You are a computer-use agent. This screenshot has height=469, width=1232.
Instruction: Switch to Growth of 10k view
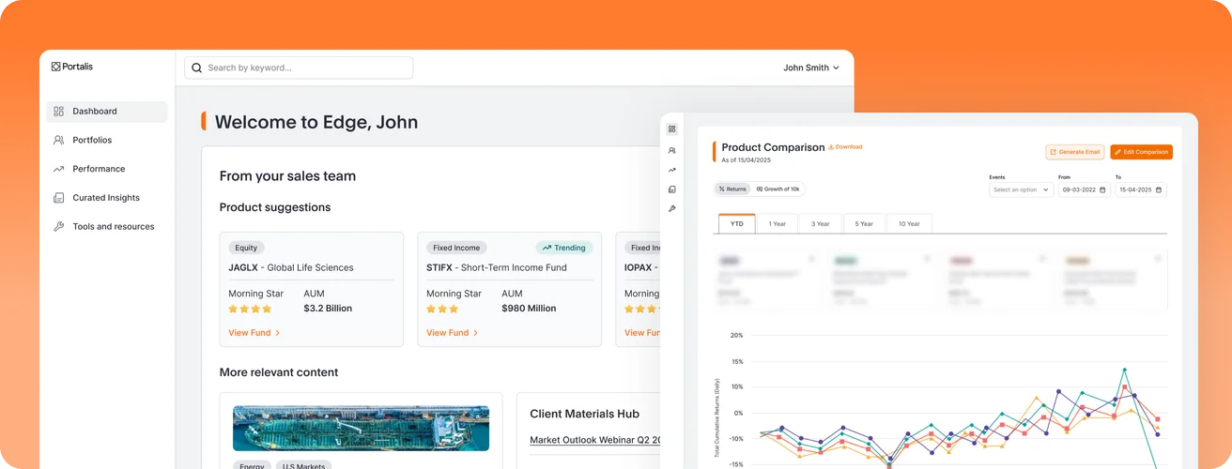(778, 189)
